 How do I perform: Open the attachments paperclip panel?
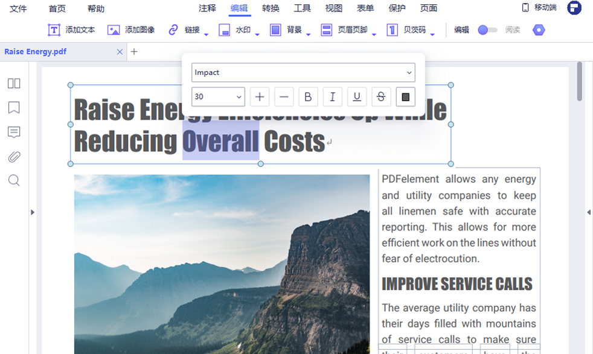tap(14, 157)
